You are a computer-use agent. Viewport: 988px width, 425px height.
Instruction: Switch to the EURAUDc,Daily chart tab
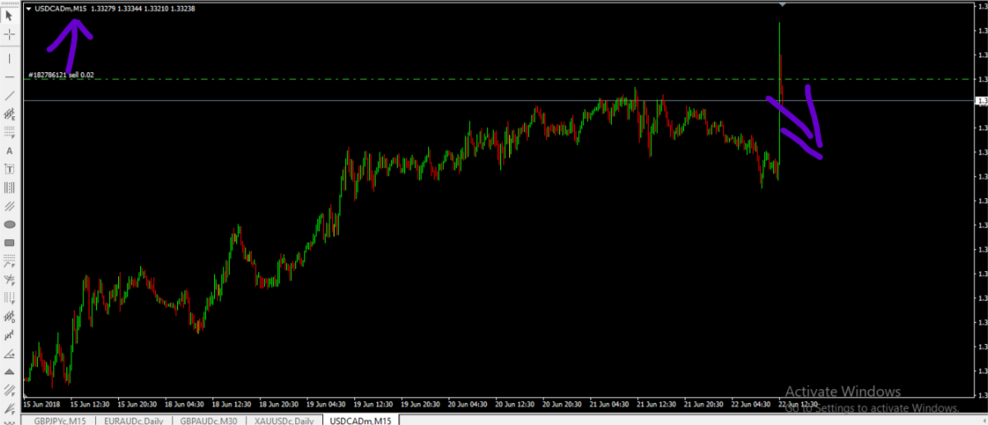click(x=134, y=421)
